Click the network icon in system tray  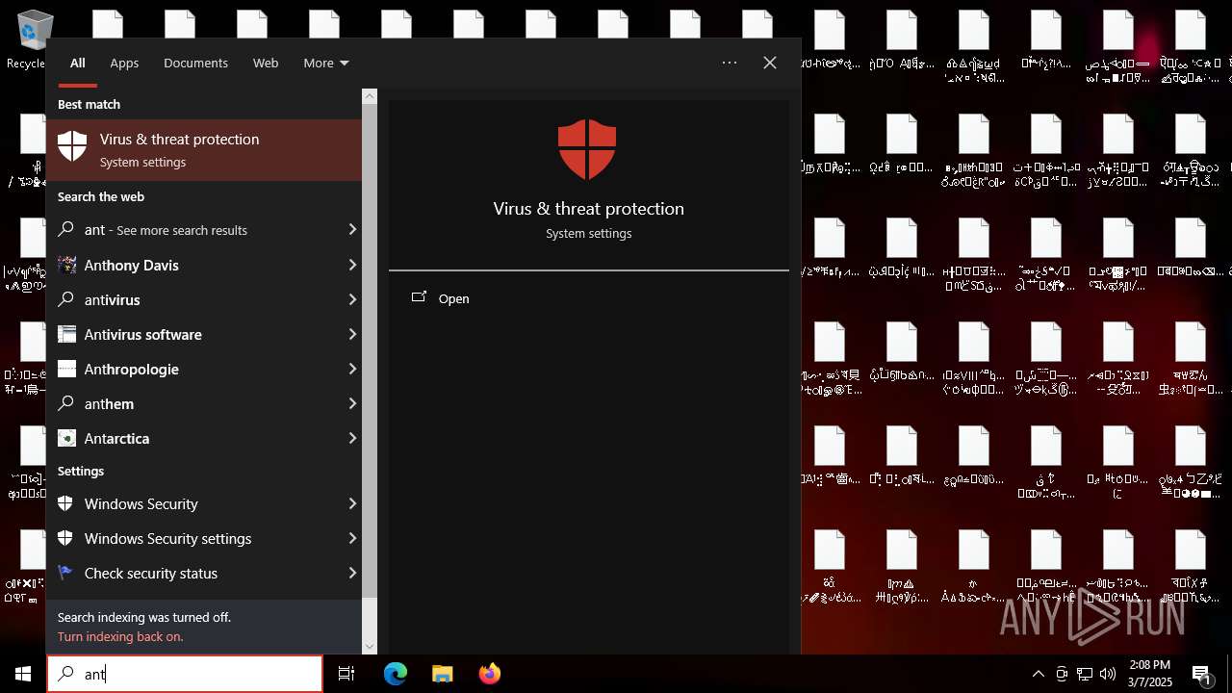click(1085, 674)
